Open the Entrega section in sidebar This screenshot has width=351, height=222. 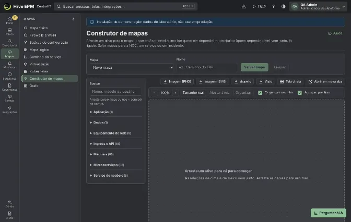click(9, 98)
